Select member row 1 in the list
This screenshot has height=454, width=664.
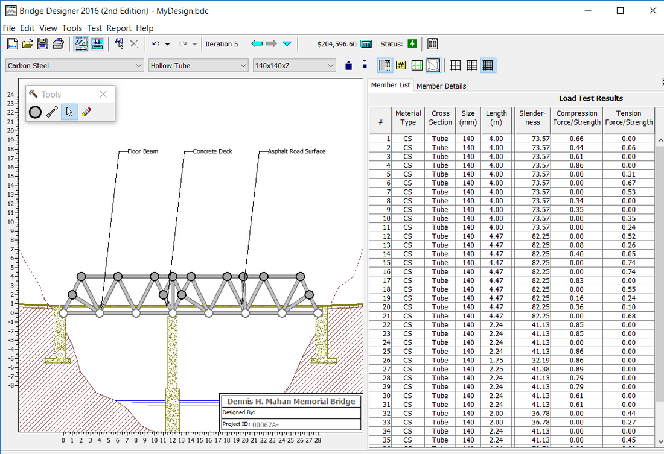point(512,139)
